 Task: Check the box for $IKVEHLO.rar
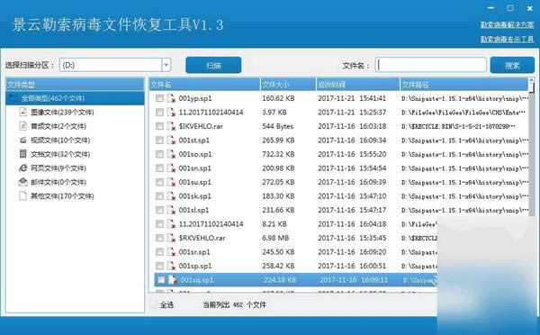point(159,126)
